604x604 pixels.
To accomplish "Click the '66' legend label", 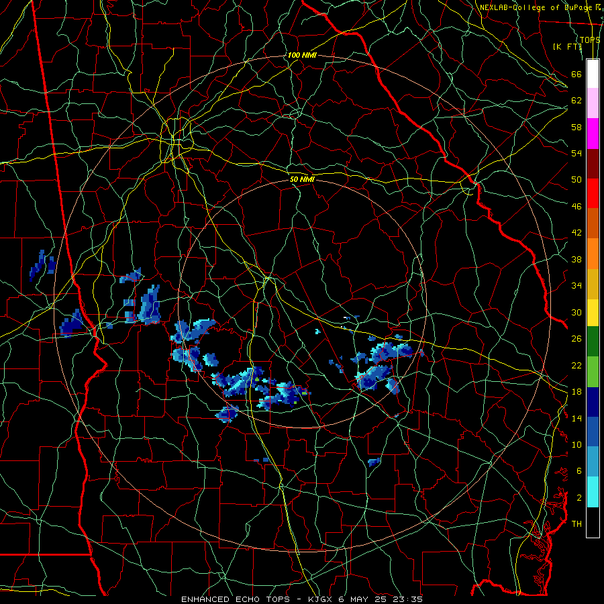I will click(576, 74).
